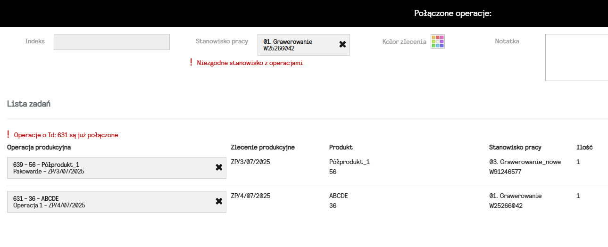Image resolution: width=608 pixels, height=247 pixels.
Task: Open the Kolor zlecenia color palette
Action: [438, 41]
